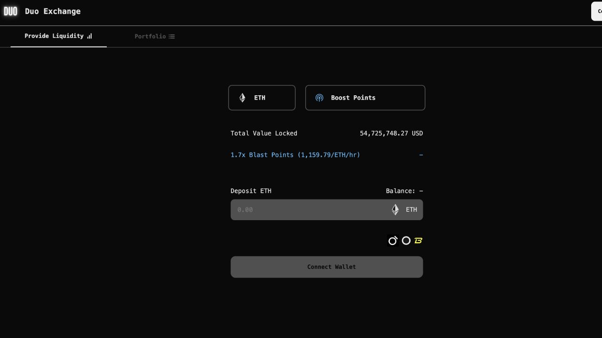Click the circle-with-tick icon above Connect Wallet

(x=393, y=241)
